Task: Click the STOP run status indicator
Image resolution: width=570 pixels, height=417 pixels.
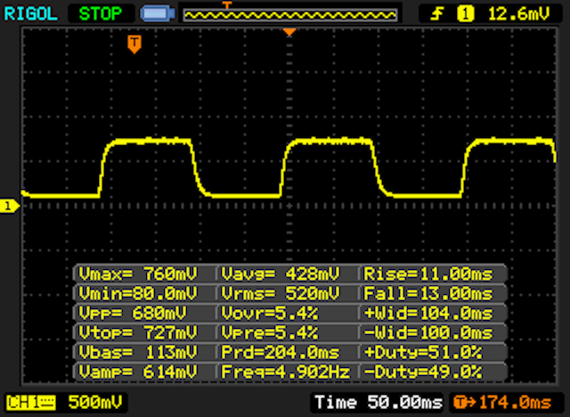Action: tap(101, 14)
